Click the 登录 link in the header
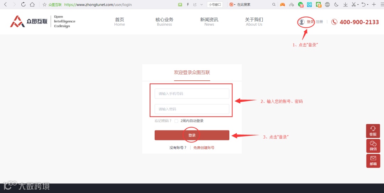Viewport: 384px width, 193px height. pos(310,22)
